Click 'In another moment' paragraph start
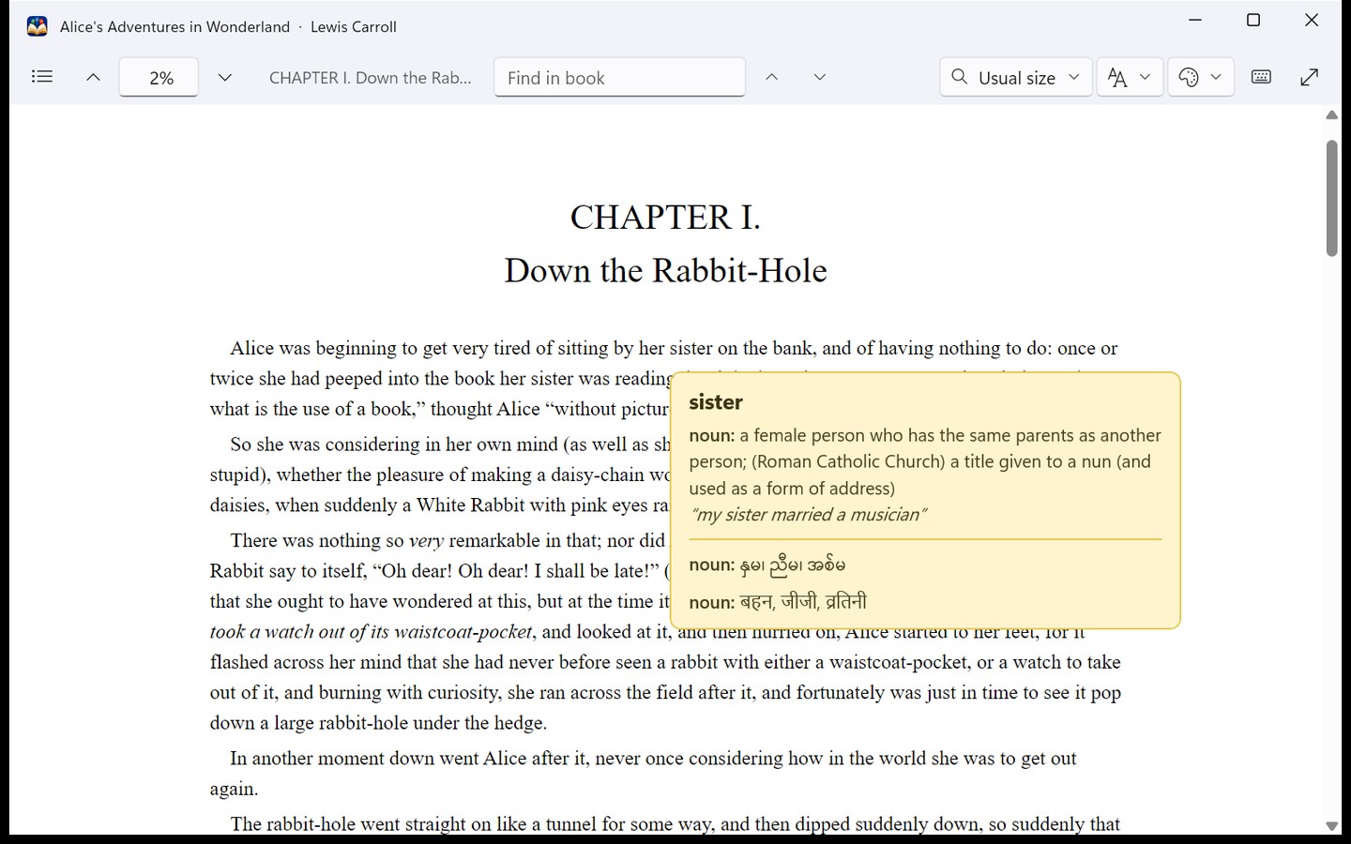Image resolution: width=1351 pixels, height=844 pixels. tap(306, 759)
